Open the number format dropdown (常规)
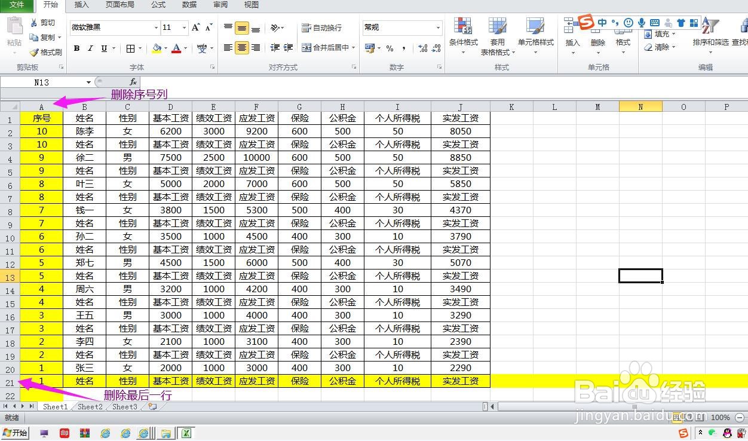The image size is (748, 441). 438,27
